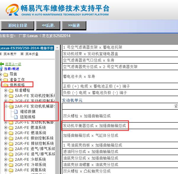Click the 2AR-FE 发动机控制系统 folder icon
This screenshot has width=178, height=174.
click(11, 96)
